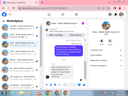Open a new Chrome tab
The width and height of the screenshot is (128, 96).
pyautogui.click(x=42, y=3)
